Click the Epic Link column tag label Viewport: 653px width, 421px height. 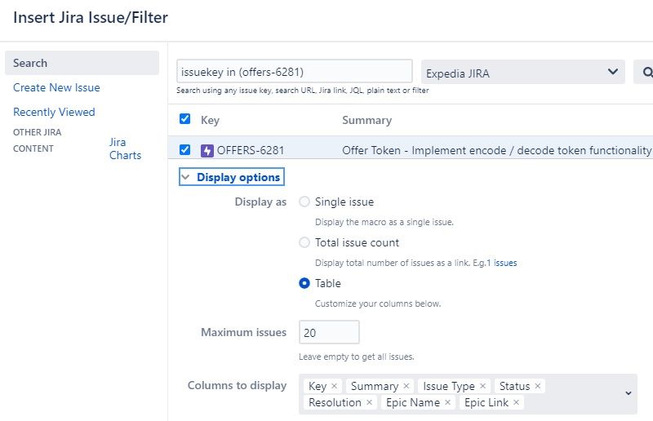(x=486, y=402)
